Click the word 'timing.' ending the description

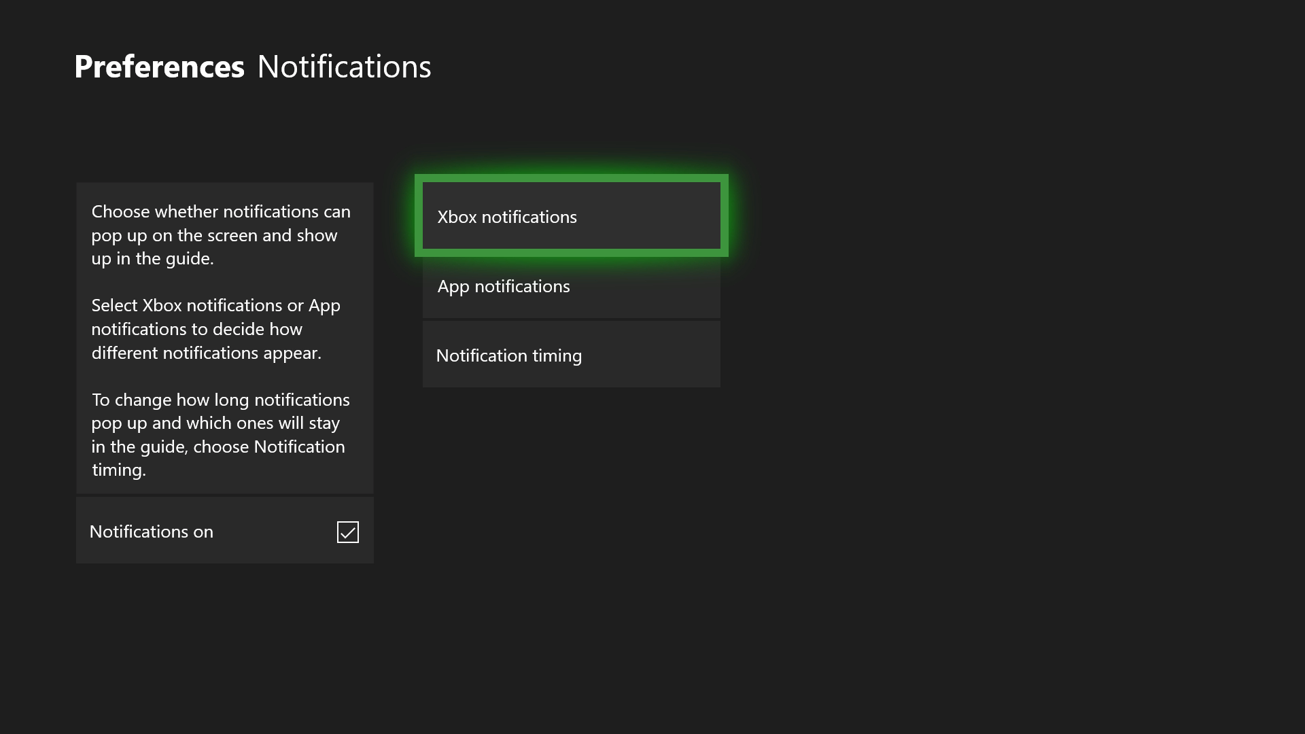[x=119, y=470]
